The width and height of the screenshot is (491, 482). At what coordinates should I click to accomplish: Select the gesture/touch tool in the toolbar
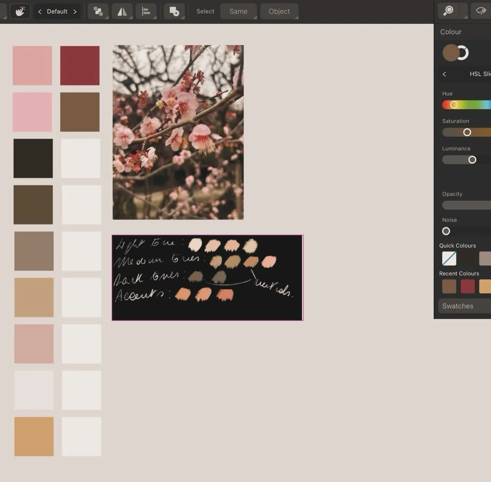(20, 11)
